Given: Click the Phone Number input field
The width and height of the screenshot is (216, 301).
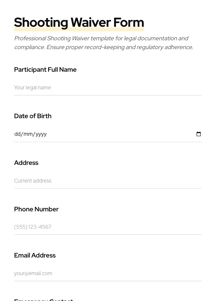Looking at the screenshot, I should pyautogui.click(x=108, y=227).
